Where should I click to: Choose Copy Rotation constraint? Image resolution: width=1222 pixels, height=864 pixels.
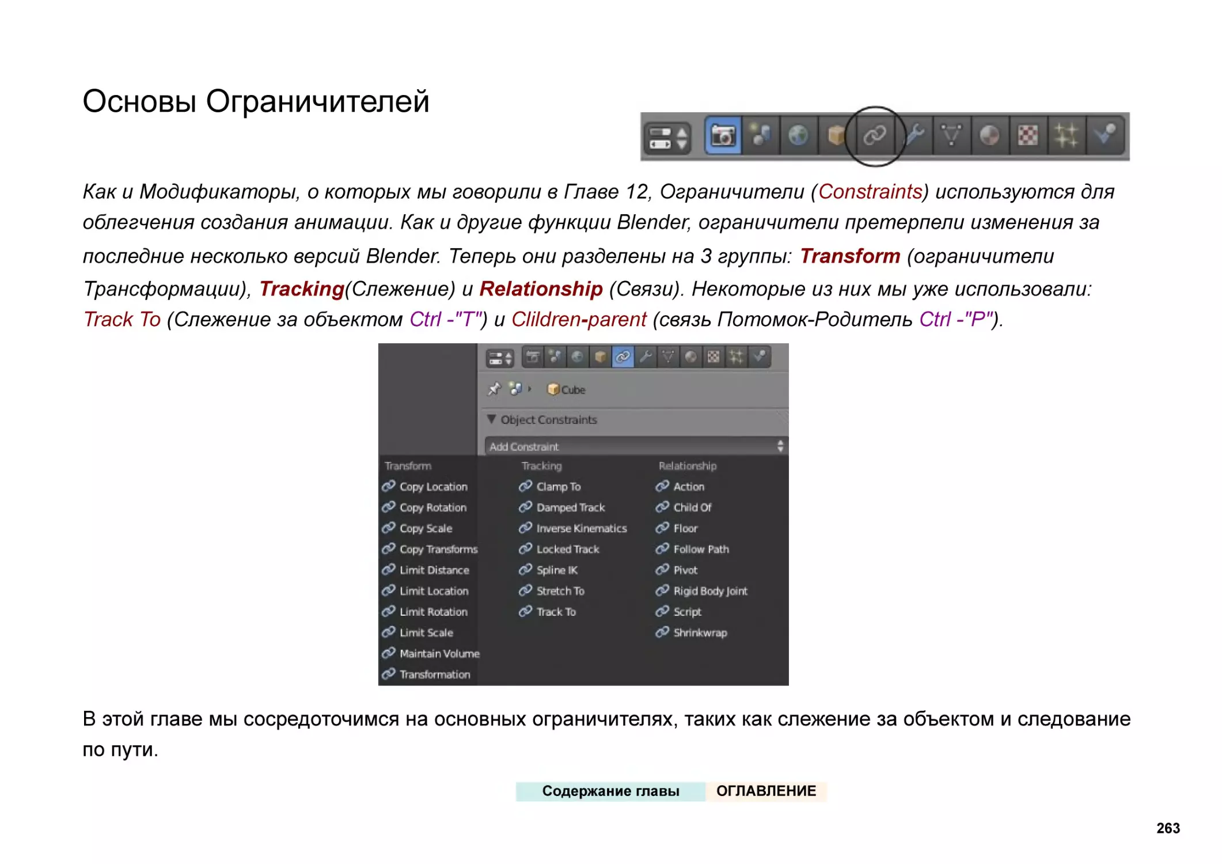coord(425,507)
